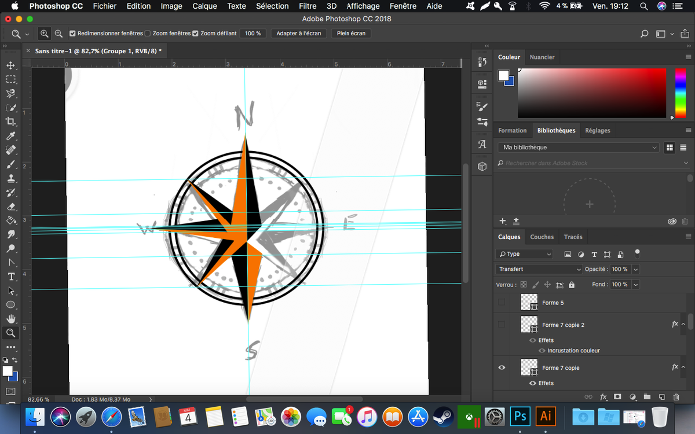Toggle layer filtering switch in Calques
Viewport: 695px width, 434px height.
637,253
